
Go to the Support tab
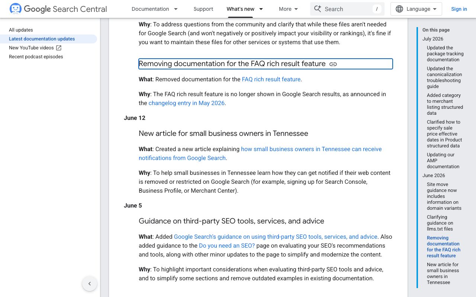point(203,9)
